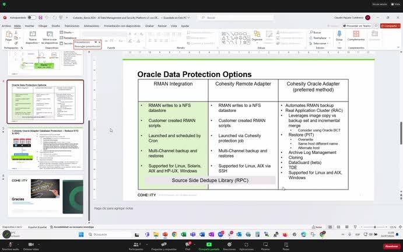Click Source Side Dedupe Library (RPC) box
The image size is (403, 252).
pos(210,180)
